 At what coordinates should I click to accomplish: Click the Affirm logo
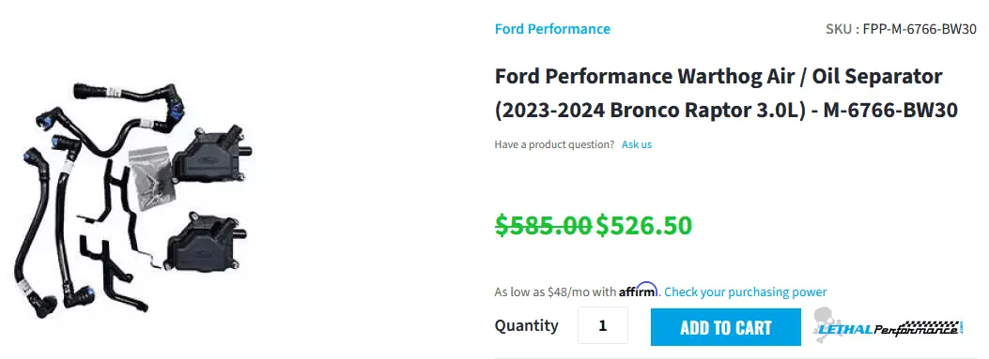pos(639,291)
